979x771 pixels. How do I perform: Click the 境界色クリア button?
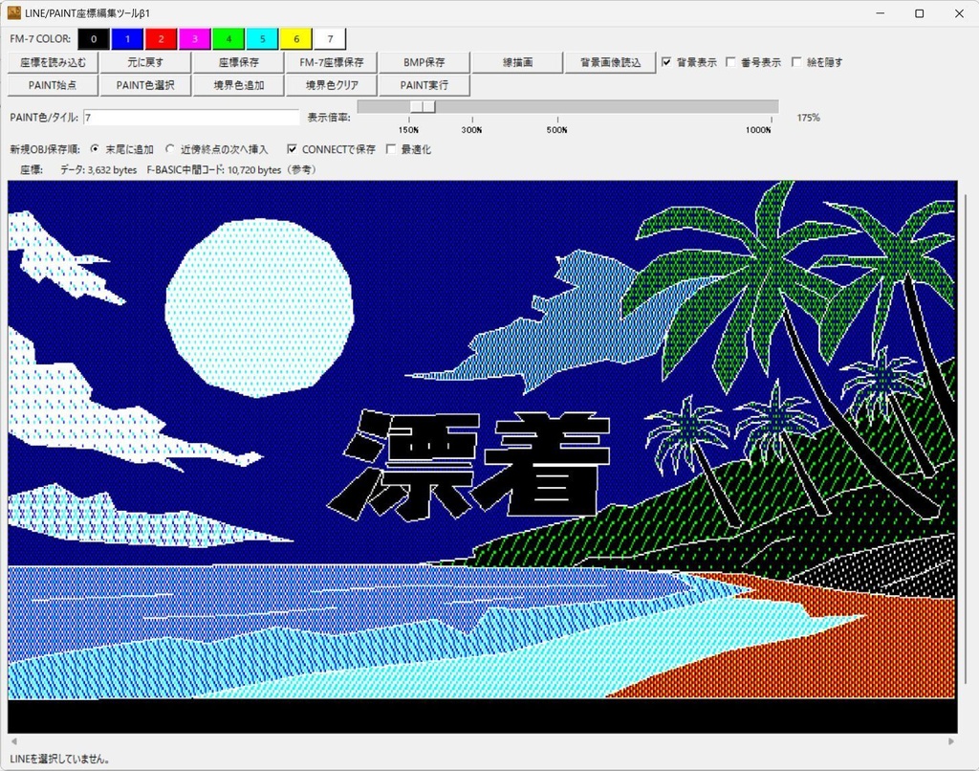coord(331,85)
